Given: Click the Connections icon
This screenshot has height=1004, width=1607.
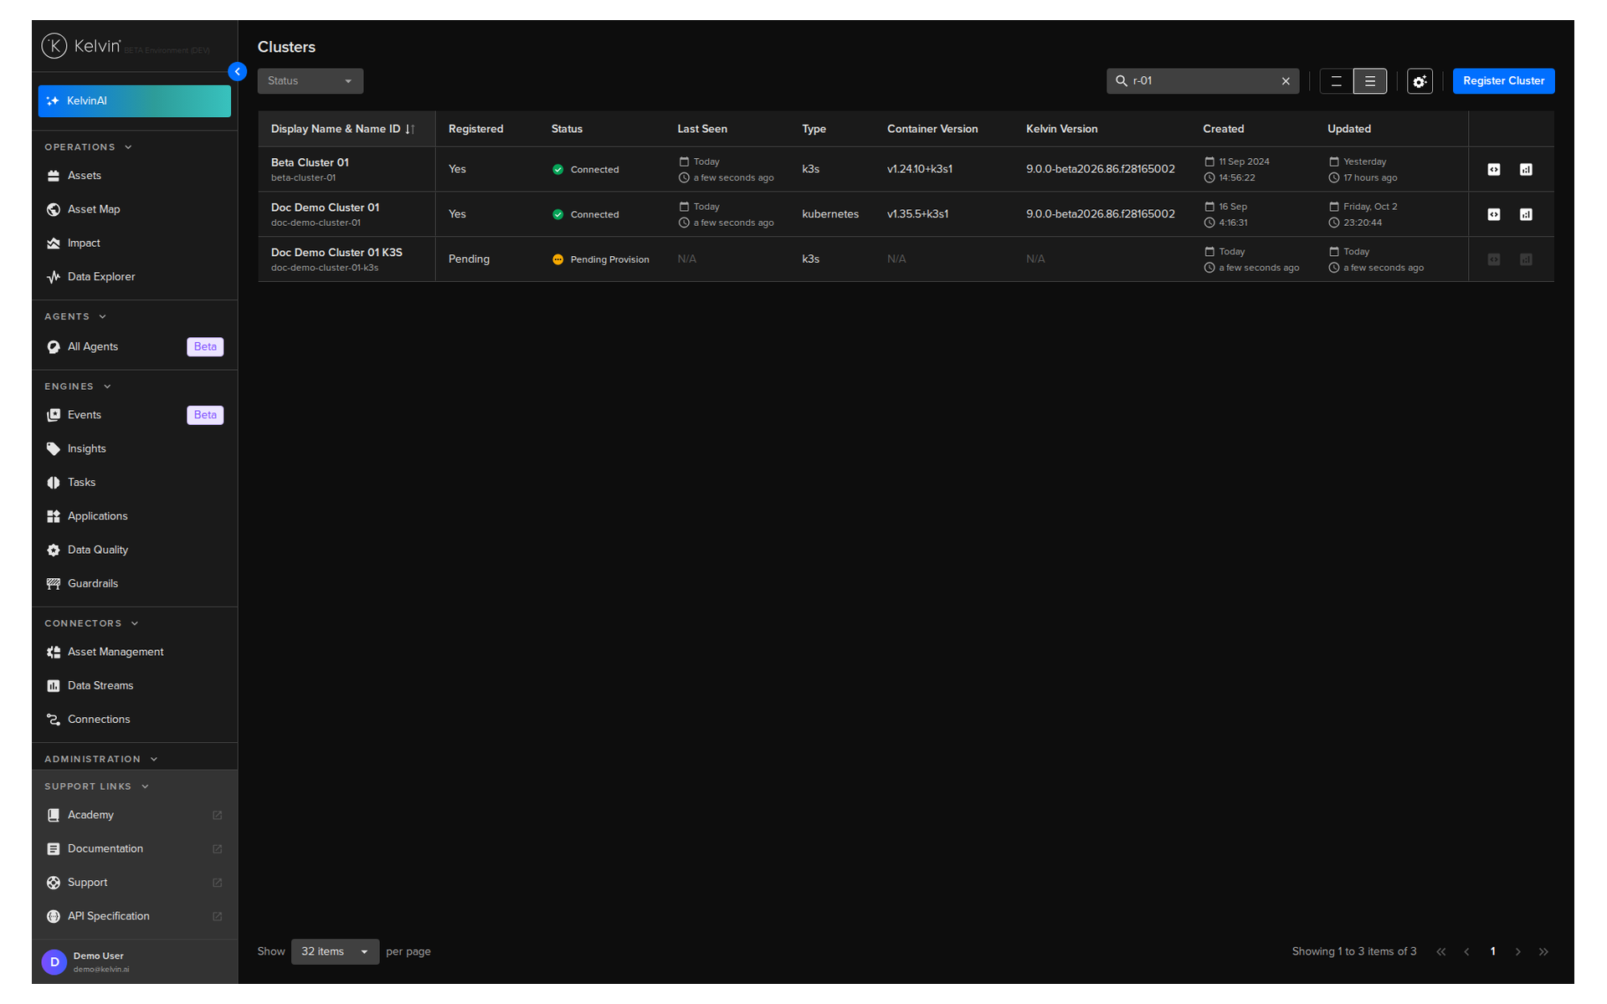Looking at the screenshot, I should (54, 720).
